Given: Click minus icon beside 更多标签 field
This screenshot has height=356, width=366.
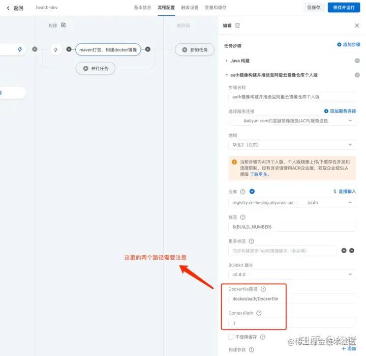Looking at the screenshot, I should pyautogui.click(x=352, y=251).
